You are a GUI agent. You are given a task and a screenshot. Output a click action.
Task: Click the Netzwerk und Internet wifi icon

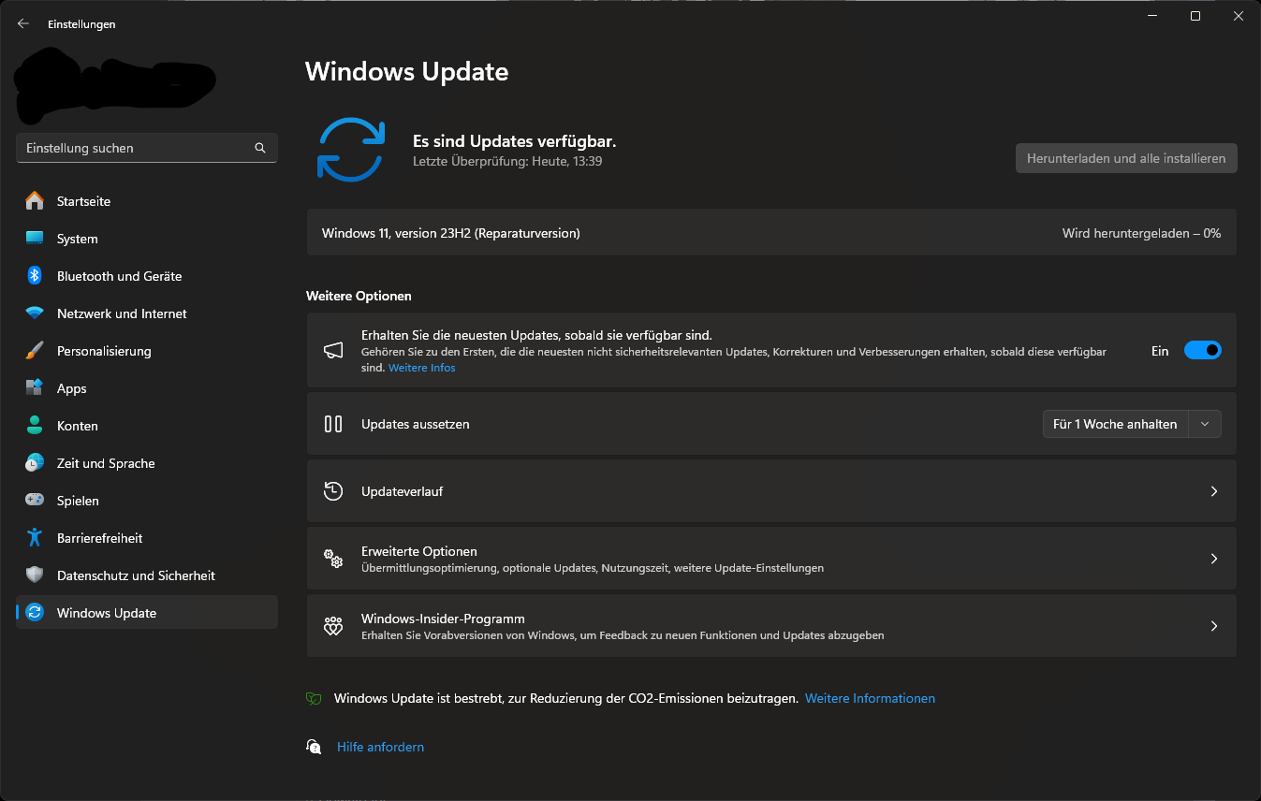(35, 313)
